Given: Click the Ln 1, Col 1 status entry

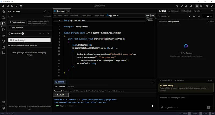Looking at the screenshot, I should (x=183, y=114).
